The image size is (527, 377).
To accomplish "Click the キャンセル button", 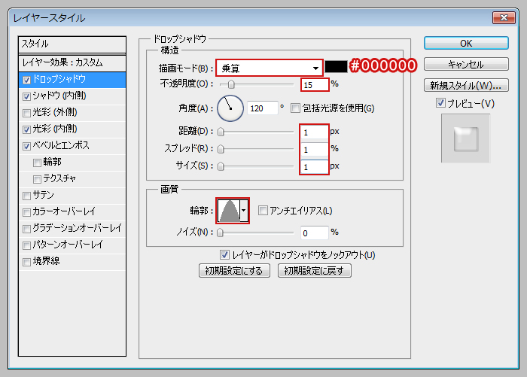I will click(x=466, y=64).
